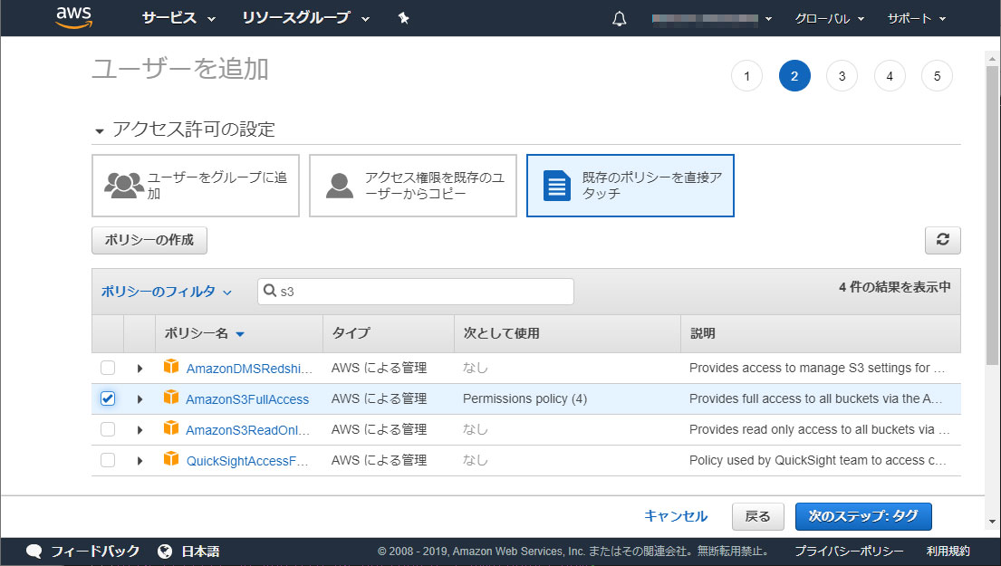1001x566 pixels.
Task: Click the refresh policies icon button
Action: 942,240
